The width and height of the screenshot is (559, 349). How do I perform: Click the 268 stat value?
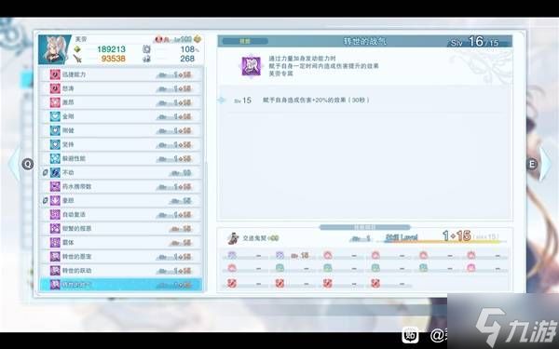[187, 59]
